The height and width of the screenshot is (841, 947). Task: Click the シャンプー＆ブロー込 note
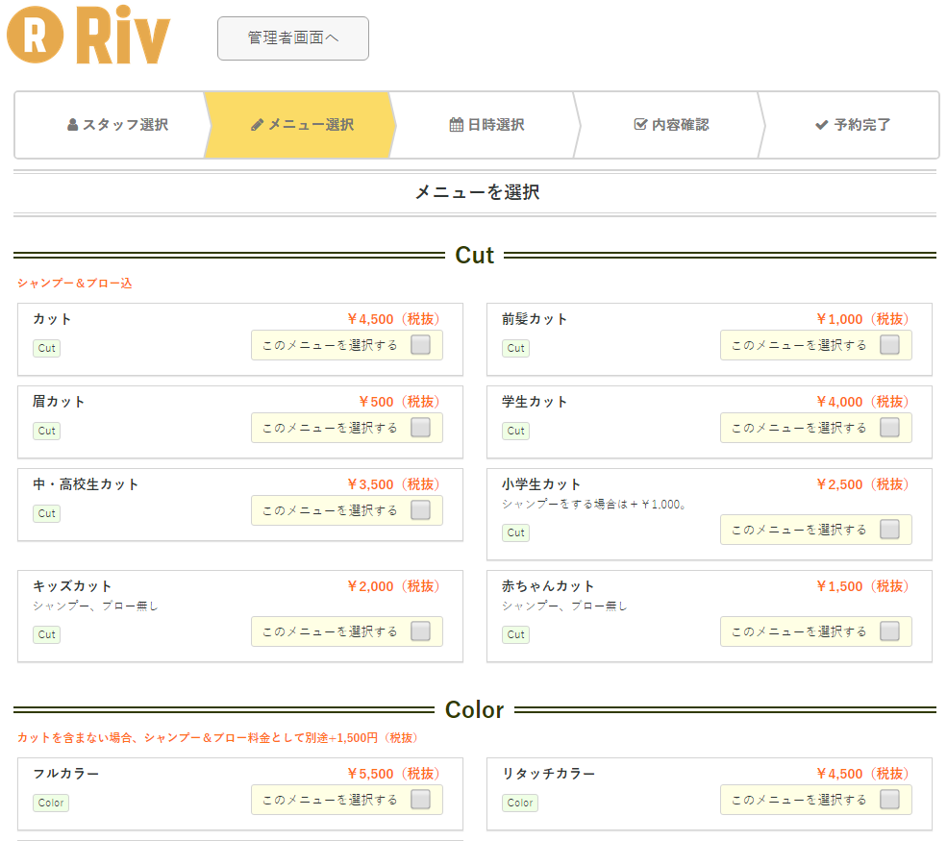[x=74, y=284]
